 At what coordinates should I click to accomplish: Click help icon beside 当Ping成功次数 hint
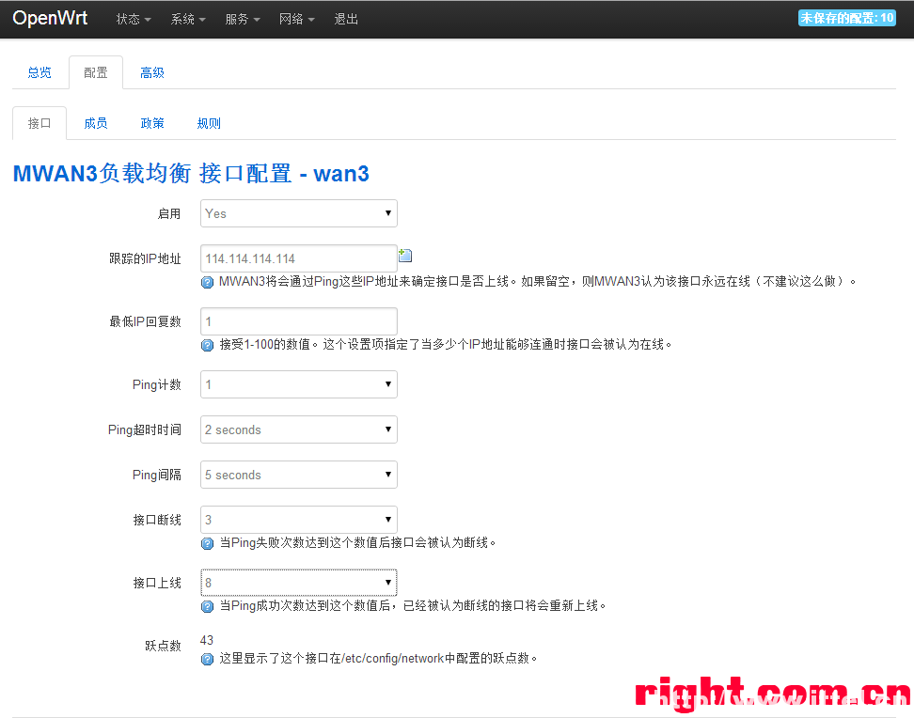[207, 607]
